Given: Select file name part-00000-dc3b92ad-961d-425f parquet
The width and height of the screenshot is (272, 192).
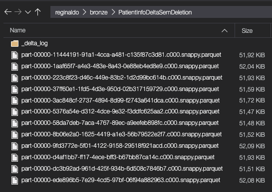Looking at the screenshot, I should (122, 169).
